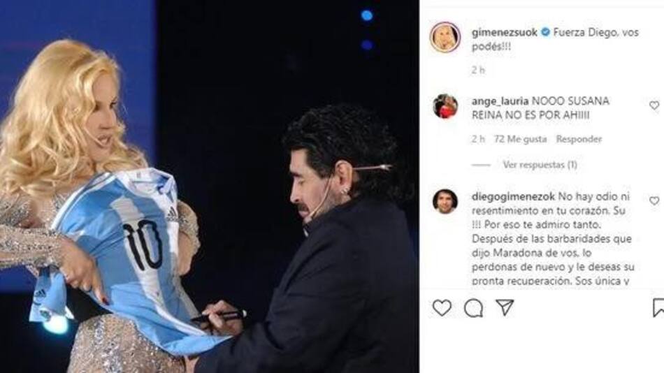The image size is (664, 373).
Task: Open ange_lauria's profile picture
Action: (445, 106)
